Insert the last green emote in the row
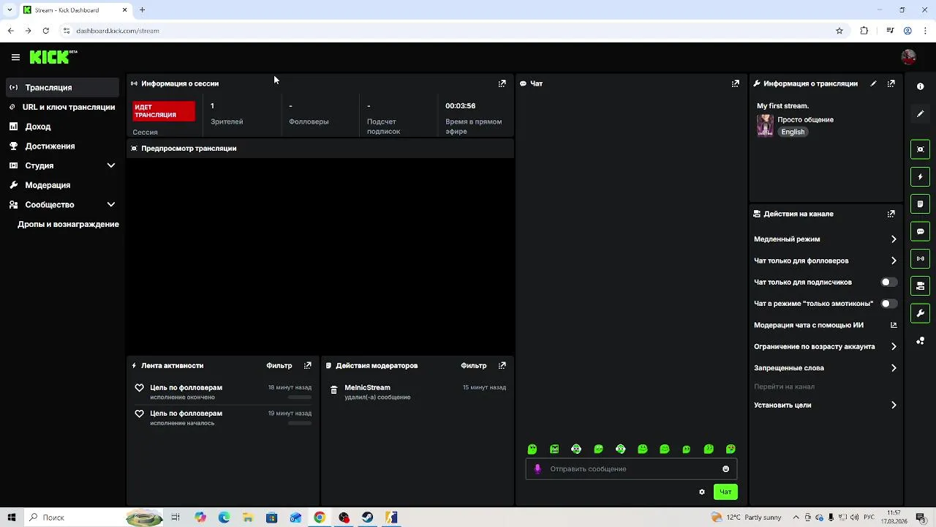936x527 pixels. 731,449
